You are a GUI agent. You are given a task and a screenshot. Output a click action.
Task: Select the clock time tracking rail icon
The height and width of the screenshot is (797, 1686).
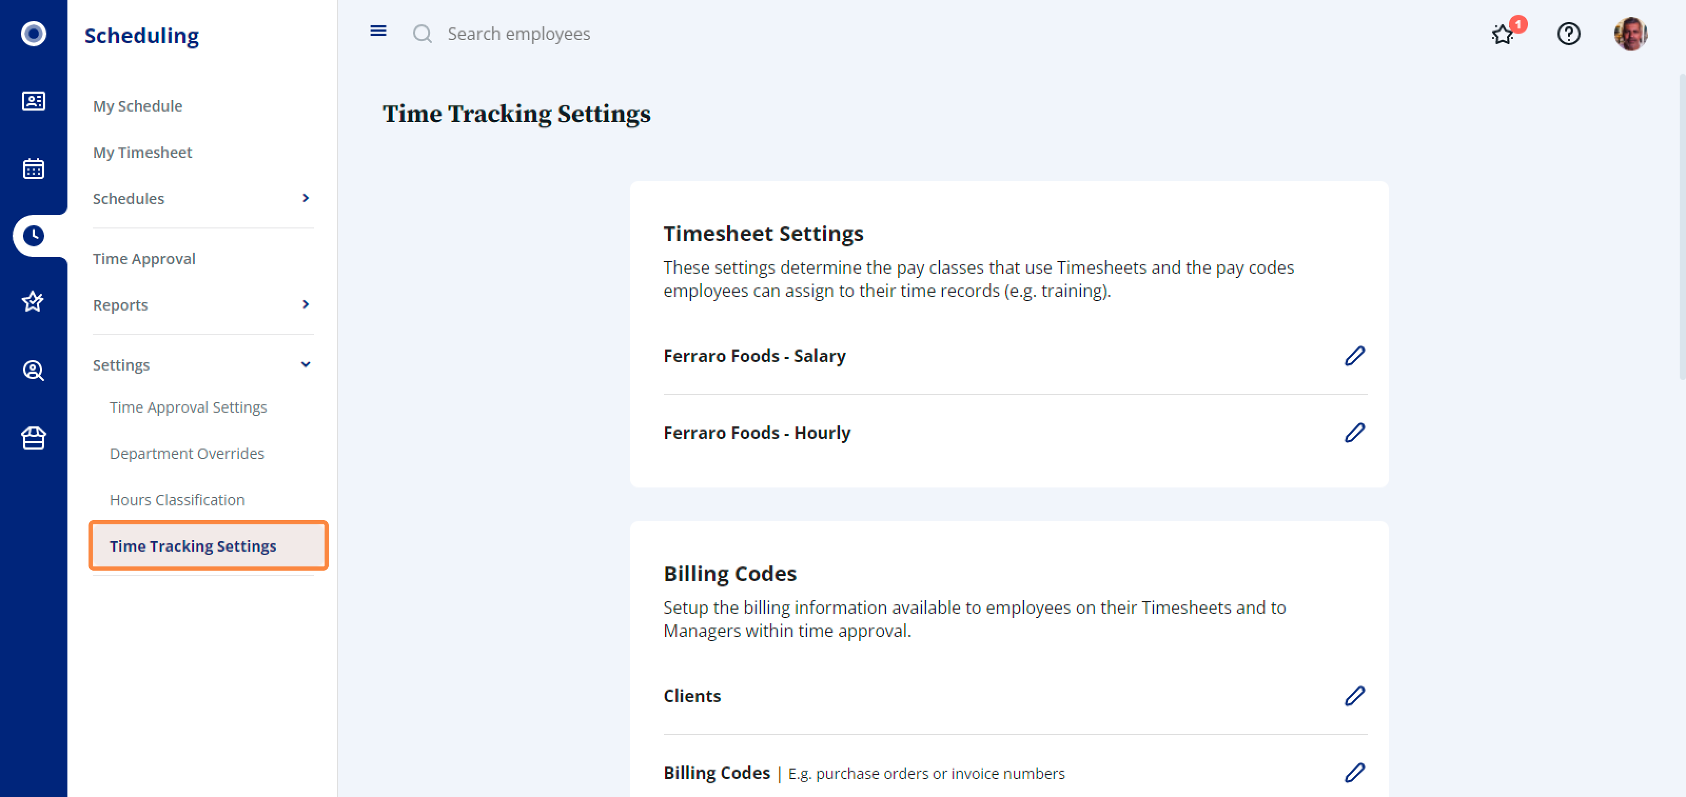pyautogui.click(x=33, y=235)
